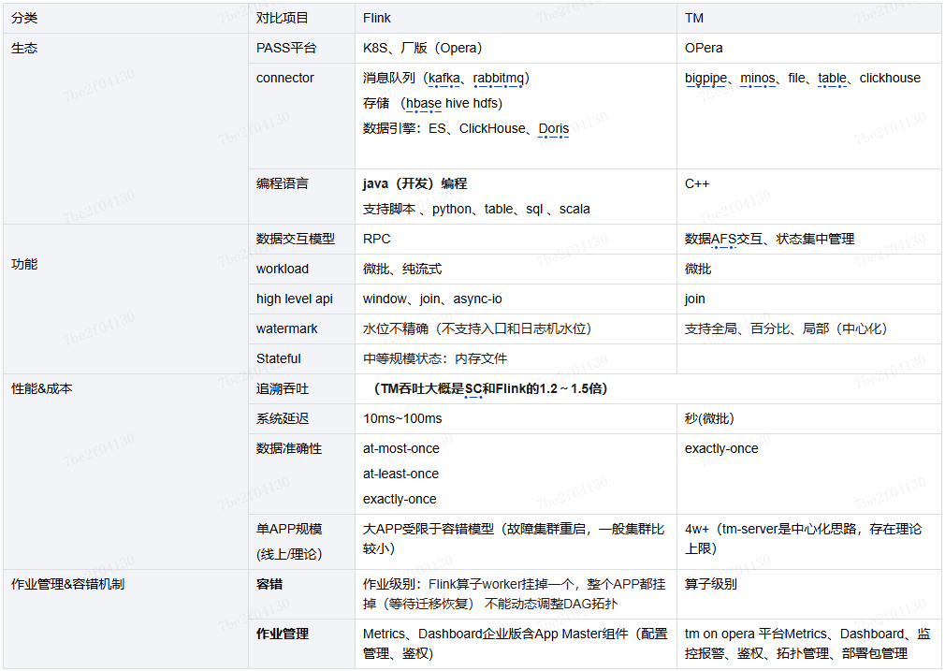Screen dimensions: 945x671
Task: Select the "C++" cell
Action: pos(697,183)
